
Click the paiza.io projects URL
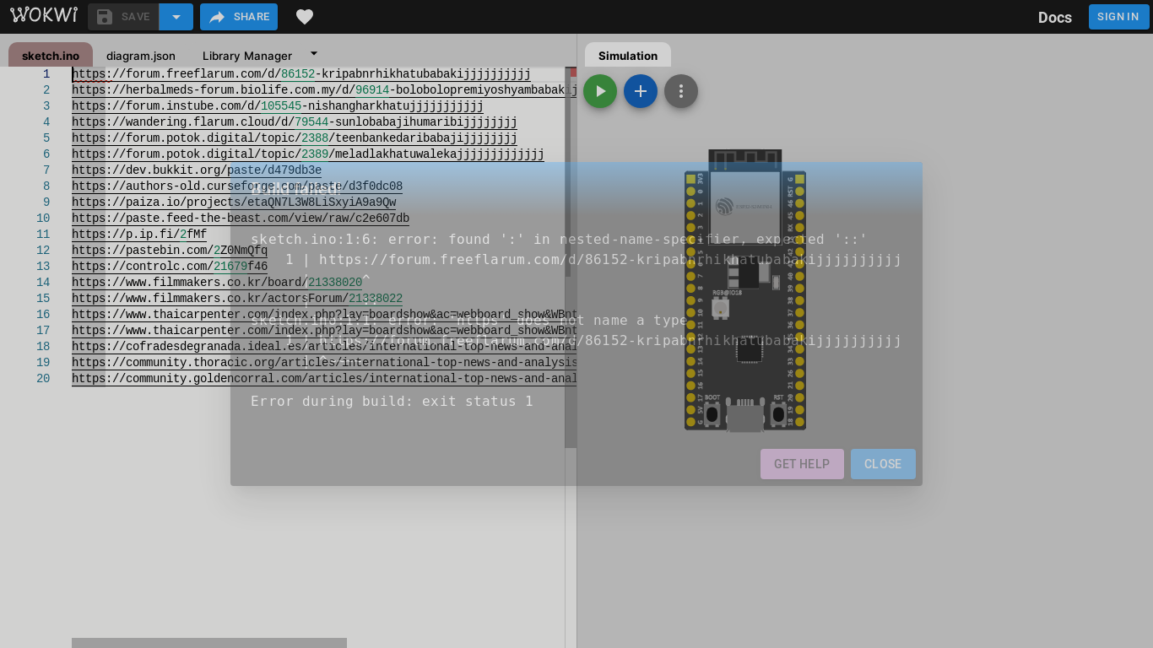click(234, 202)
